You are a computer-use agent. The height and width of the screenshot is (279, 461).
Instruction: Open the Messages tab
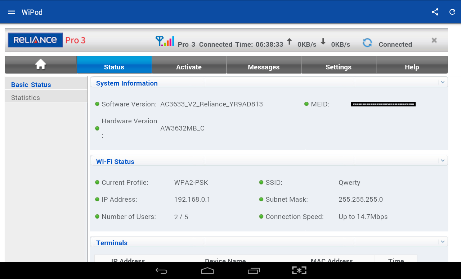264,65
